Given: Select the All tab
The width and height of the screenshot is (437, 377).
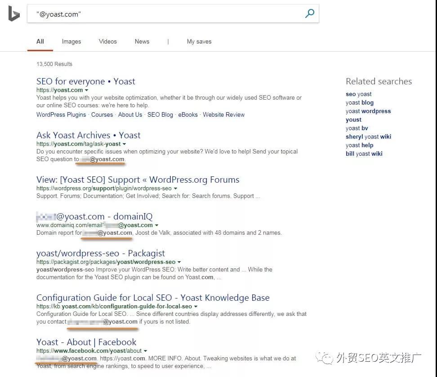Looking at the screenshot, I should (40, 41).
